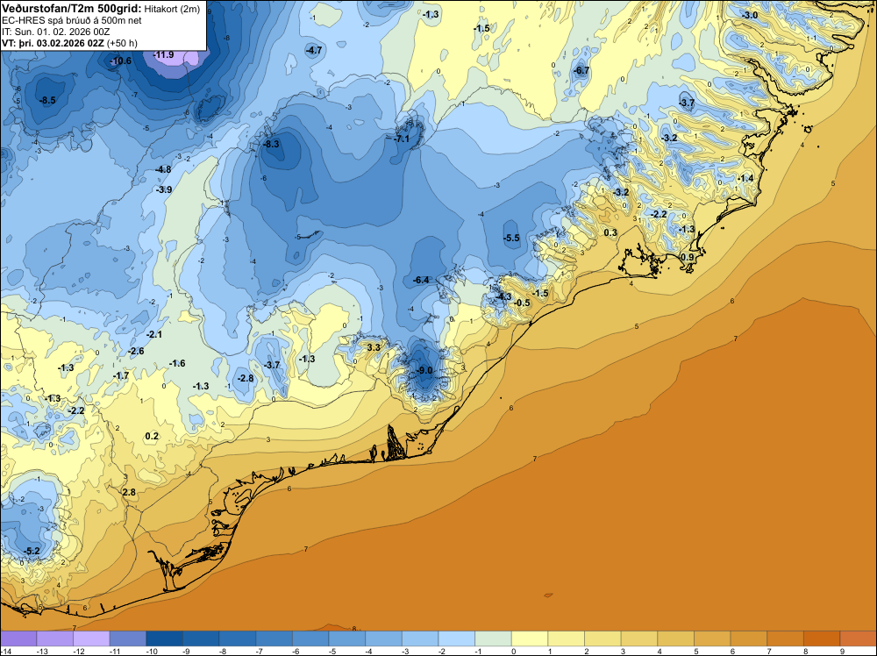Click the positive 2.8 temperature value
Image resolution: width=877 pixels, height=656 pixels.
coord(129,493)
